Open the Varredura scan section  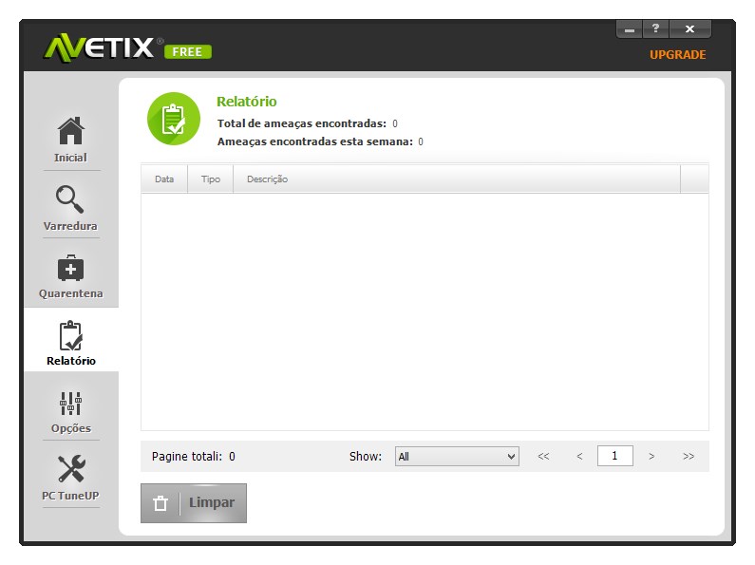pos(71,208)
